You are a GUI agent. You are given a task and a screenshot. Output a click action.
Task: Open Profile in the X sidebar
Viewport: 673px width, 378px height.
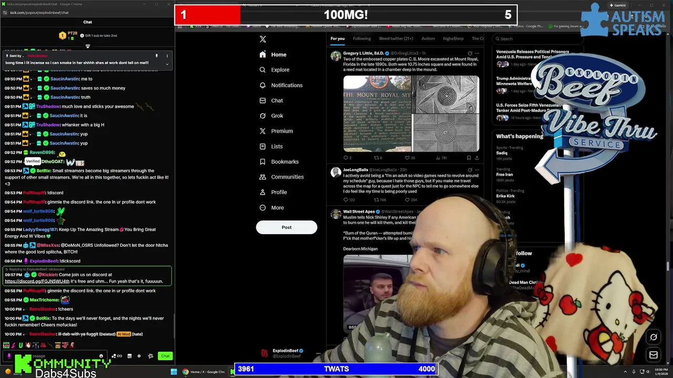(x=273, y=192)
